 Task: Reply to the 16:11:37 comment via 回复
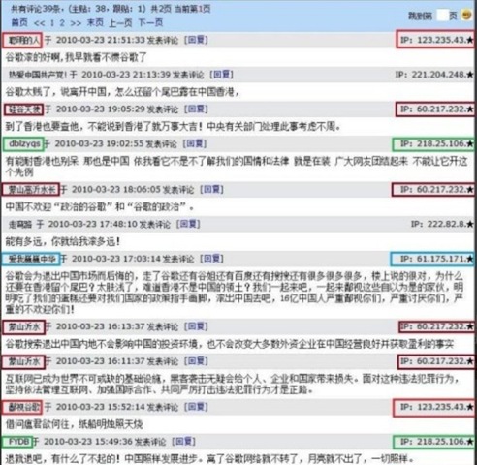[196, 361]
